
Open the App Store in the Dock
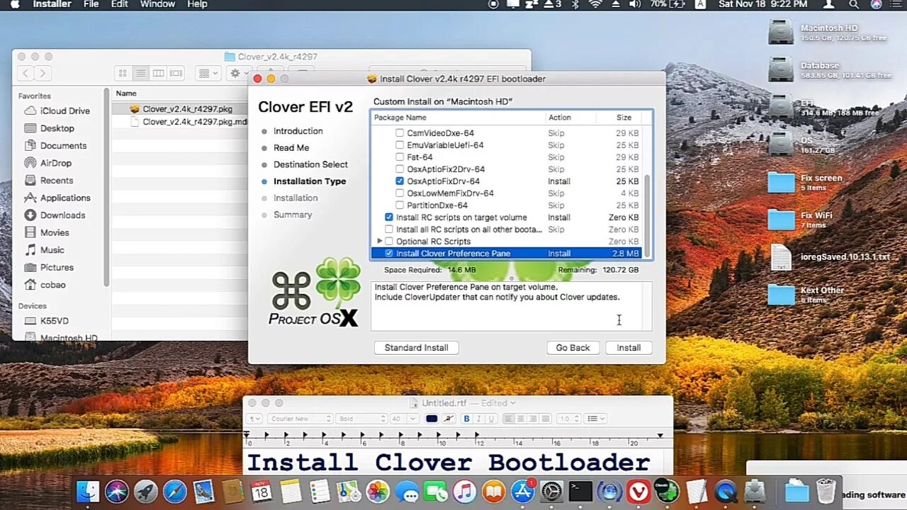click(522, 492)
